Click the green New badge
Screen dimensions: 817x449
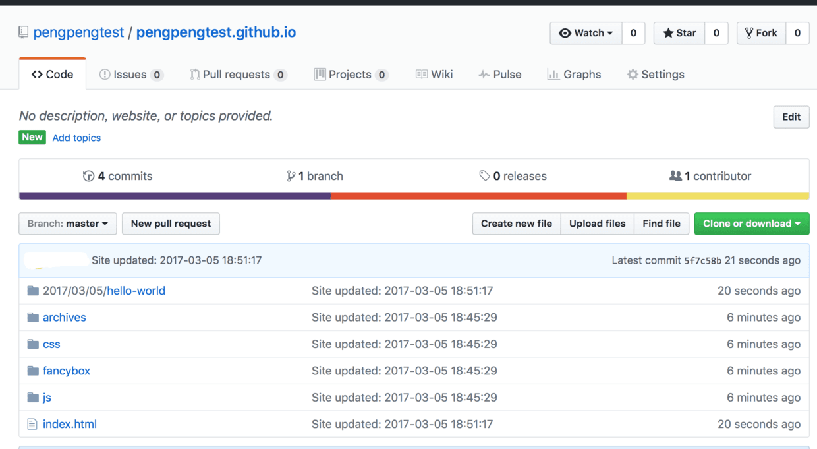[x=32, y=137]
